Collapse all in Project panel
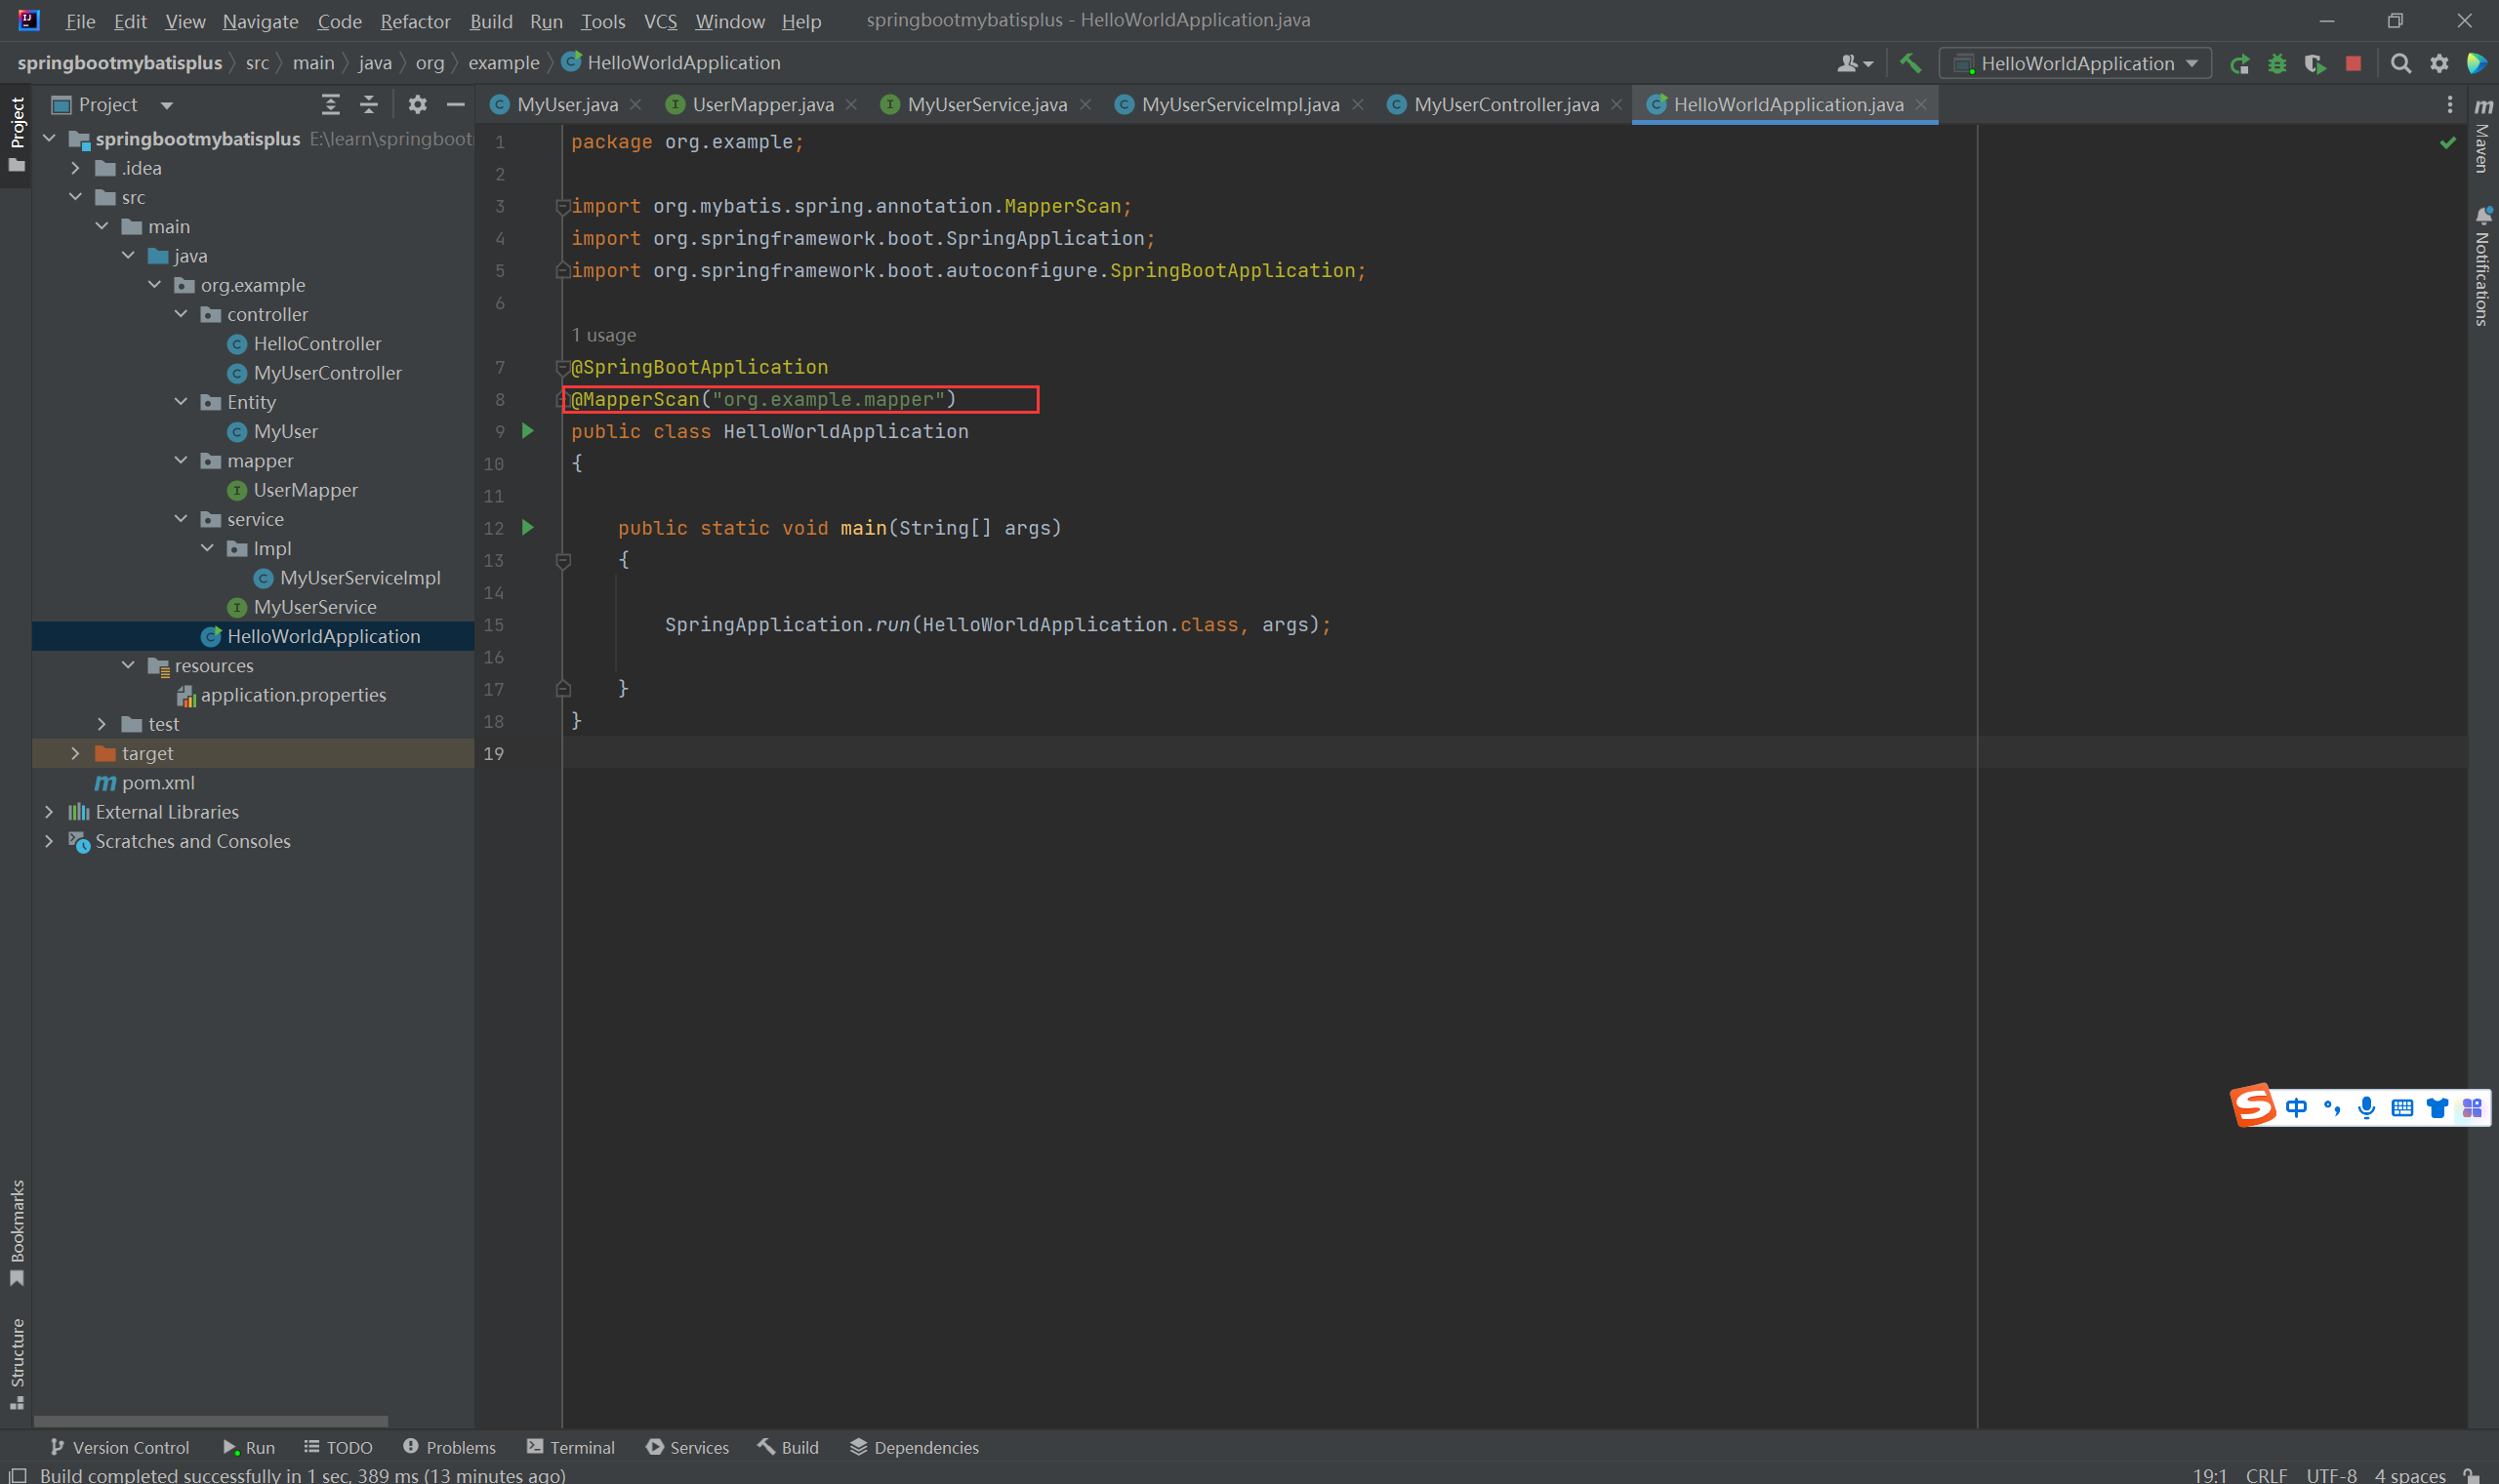 pos(369,104)
